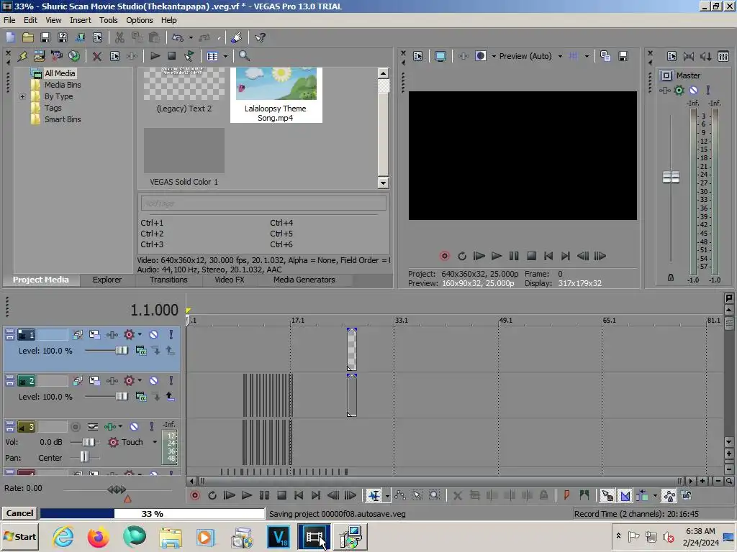Select the All Media tree item
The width and height of the screenshot is (737, 552).
(x=60, y=73)
